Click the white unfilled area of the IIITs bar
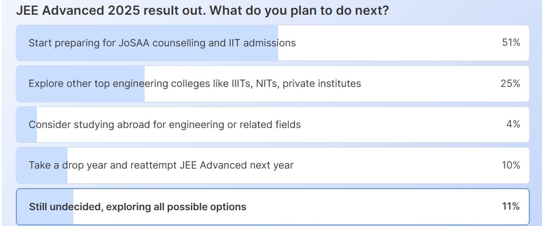 click(433, 84)
